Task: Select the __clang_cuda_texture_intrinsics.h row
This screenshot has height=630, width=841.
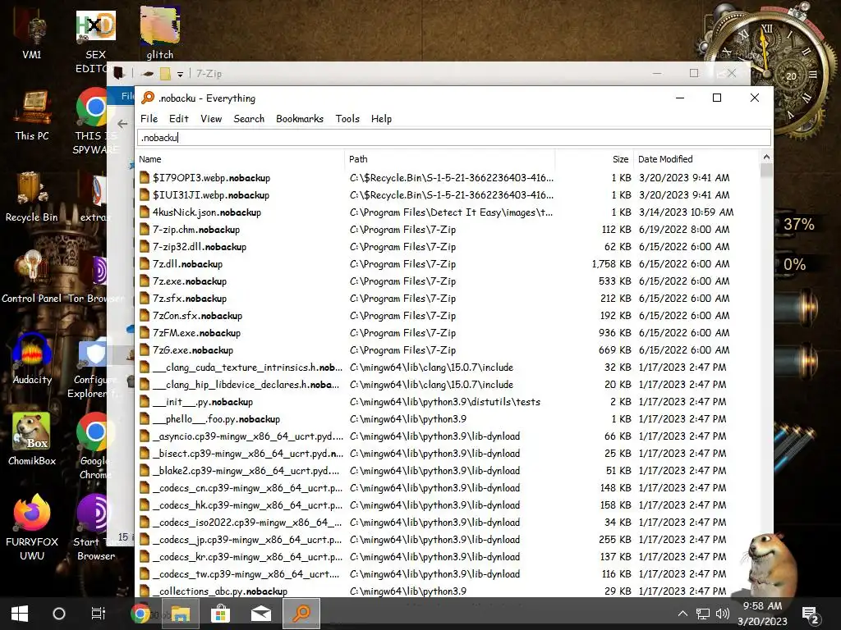Action: tap(448, 367)
